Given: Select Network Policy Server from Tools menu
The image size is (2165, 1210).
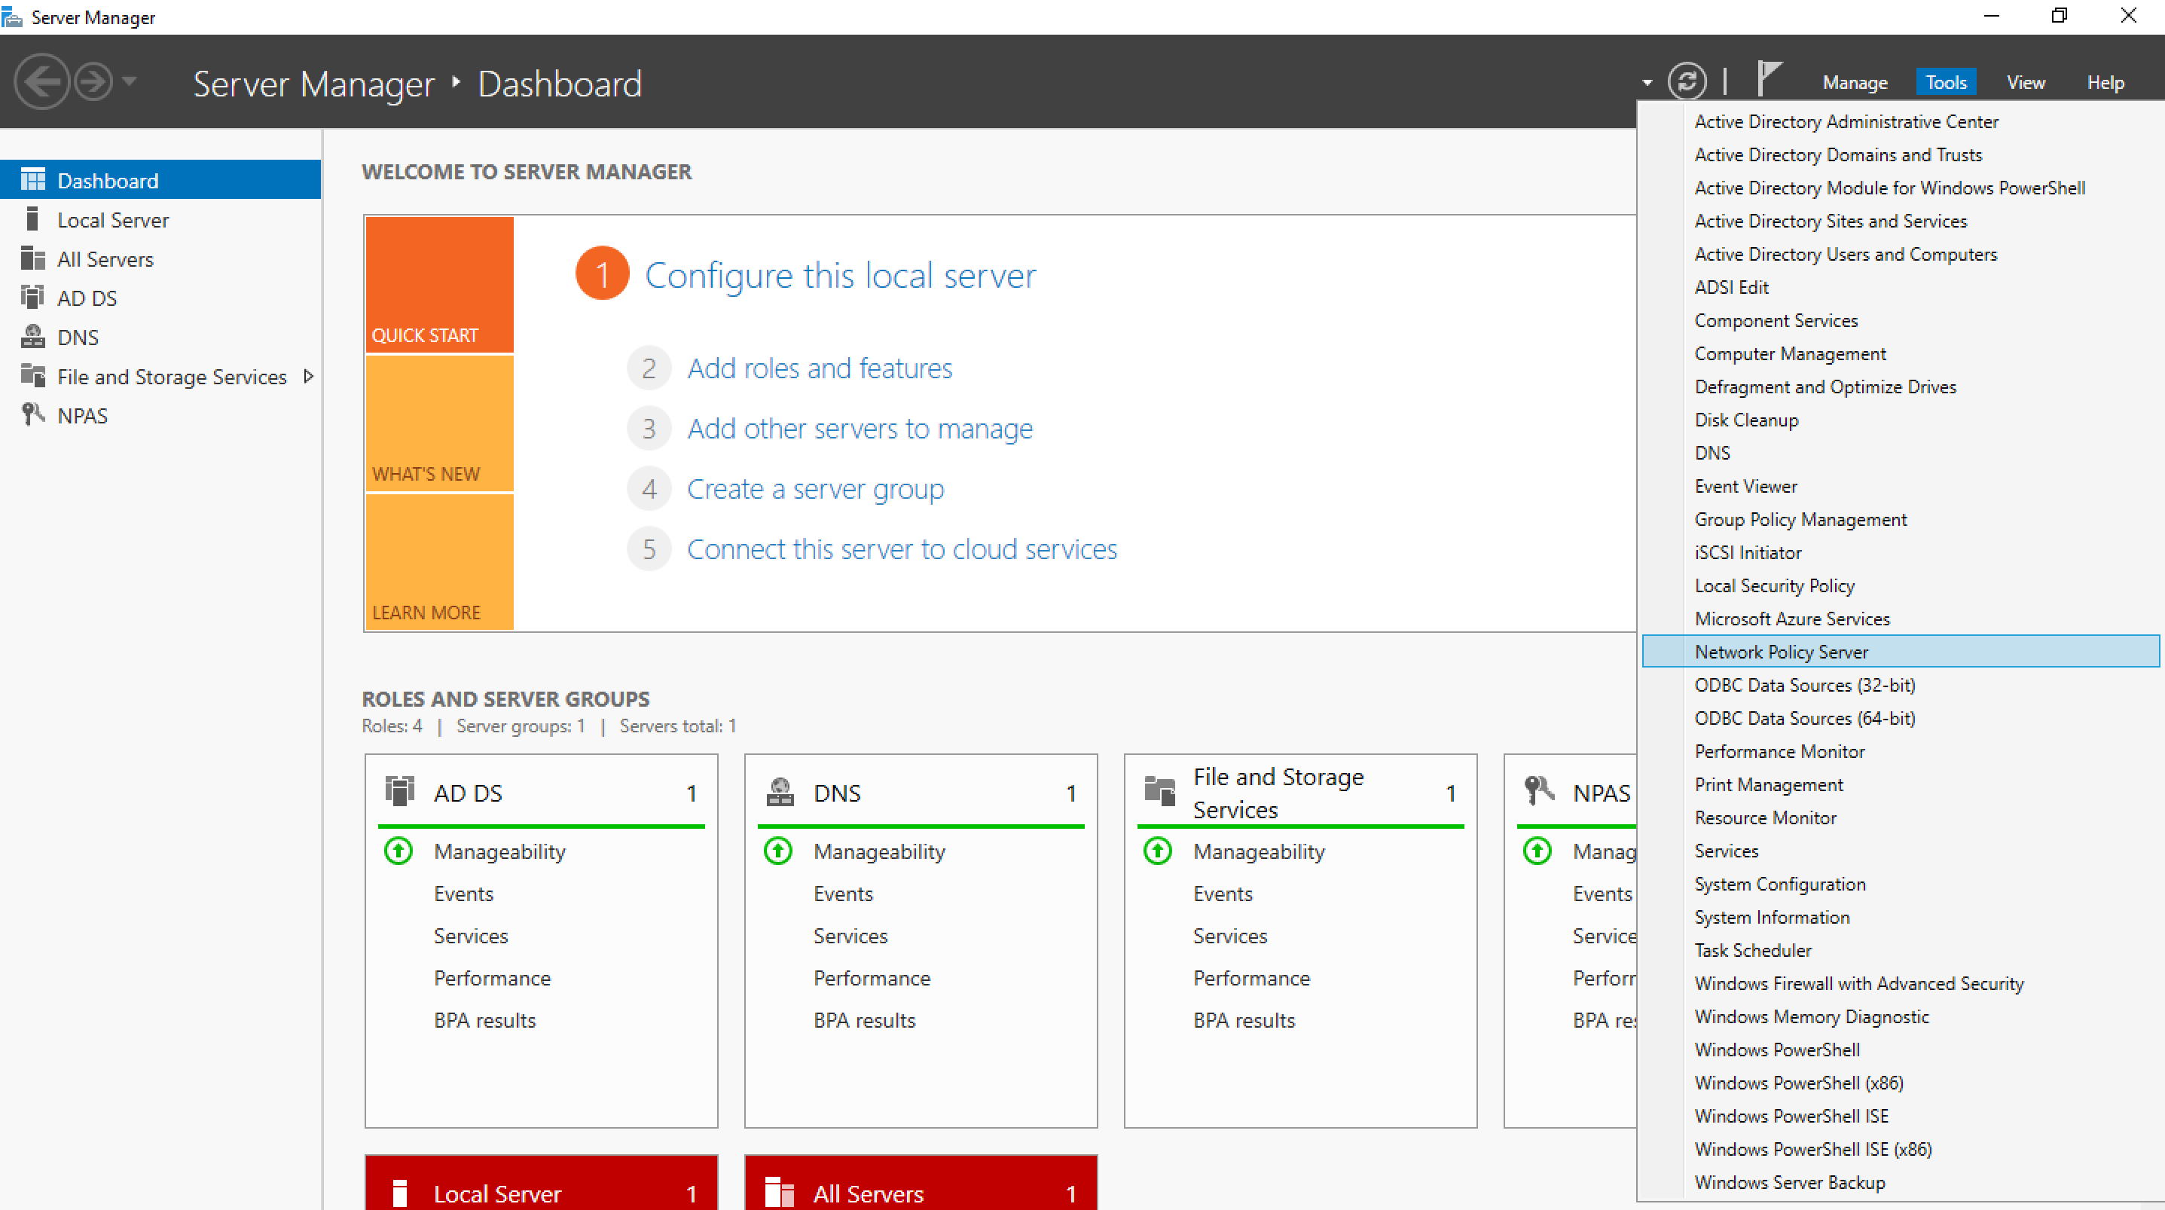Looking at the screenshot, I should (1781, 652).
